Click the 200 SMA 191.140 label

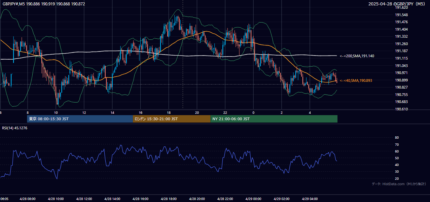point(357,56)
